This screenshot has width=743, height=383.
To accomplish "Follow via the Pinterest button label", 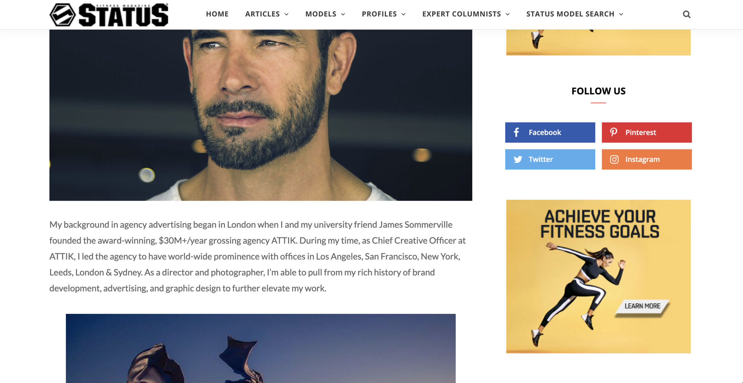I will click(640, 132).
